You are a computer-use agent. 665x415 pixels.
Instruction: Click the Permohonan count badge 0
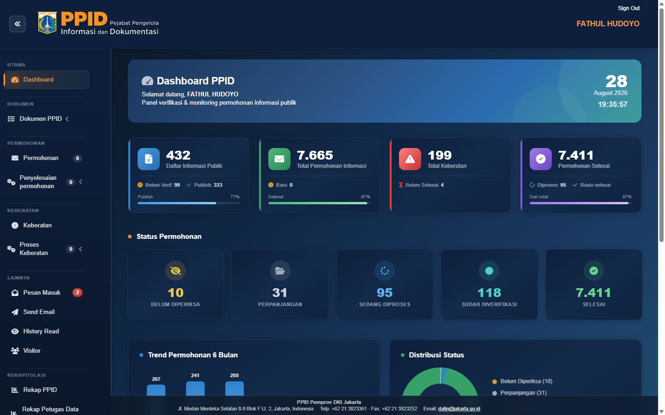[x=78, y=158]
